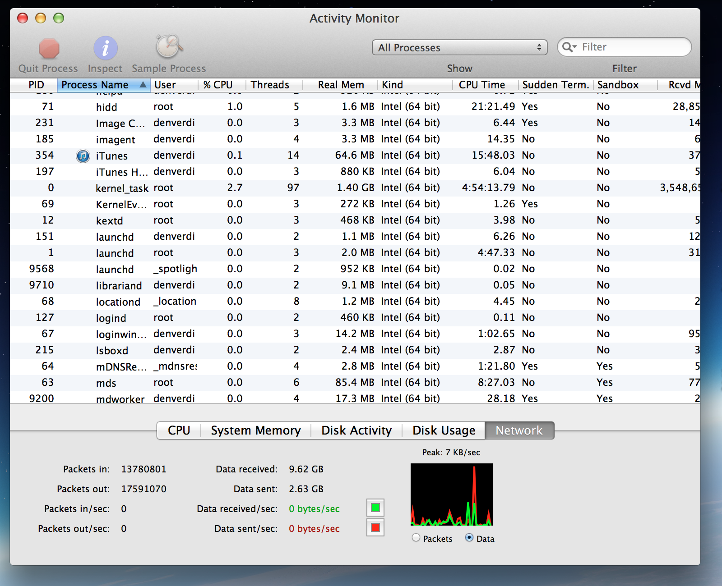Click the 1.40 GB real memory value
This screenshot has height=586, width=722.
(x=356, y=188)
